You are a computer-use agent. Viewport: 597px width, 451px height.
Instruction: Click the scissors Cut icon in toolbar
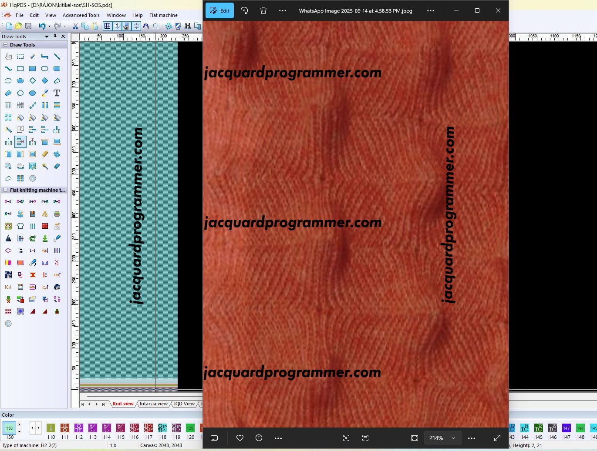75,27
